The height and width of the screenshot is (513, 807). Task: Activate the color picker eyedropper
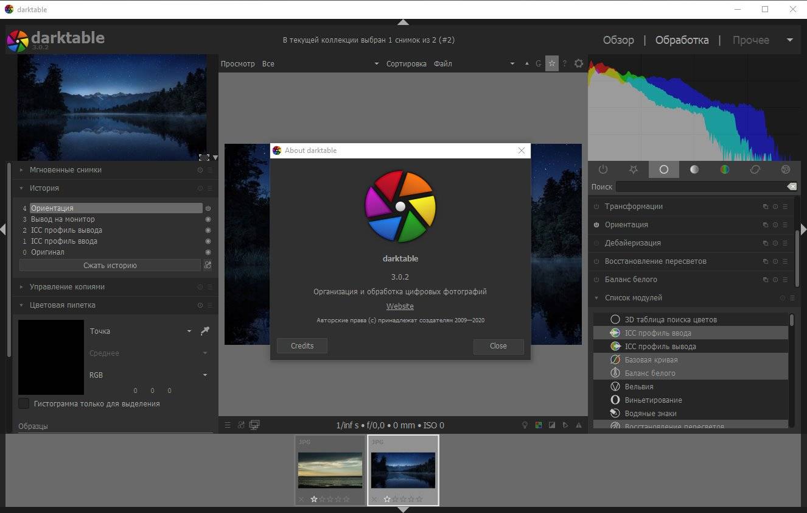tap(205, 331)
